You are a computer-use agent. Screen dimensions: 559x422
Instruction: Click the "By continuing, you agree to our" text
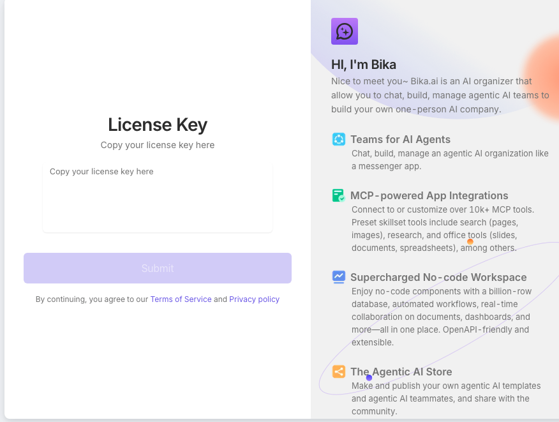92,299
